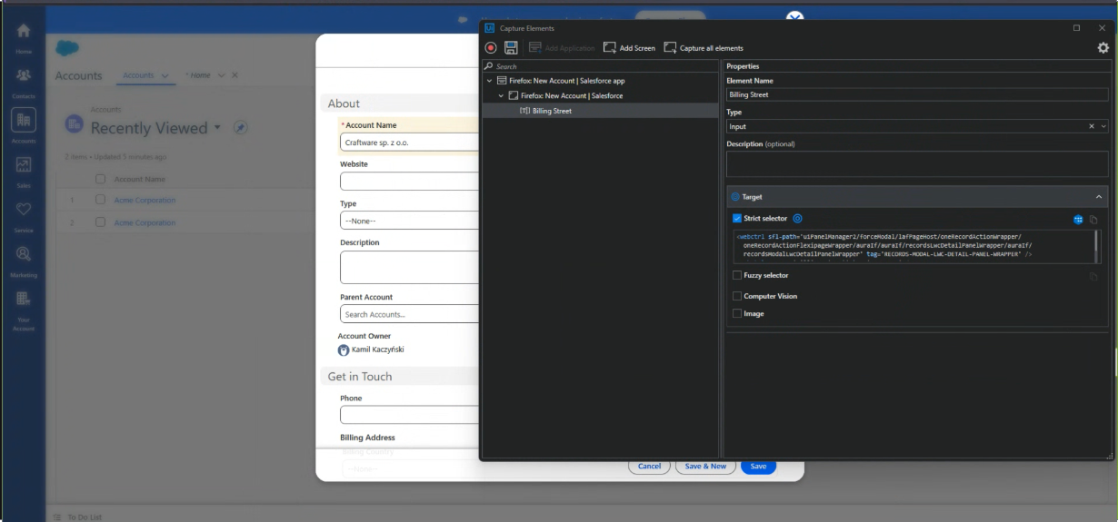1118x522 pixels.
Task: Select Billing Street in the element tree
Action: [553, 111]
